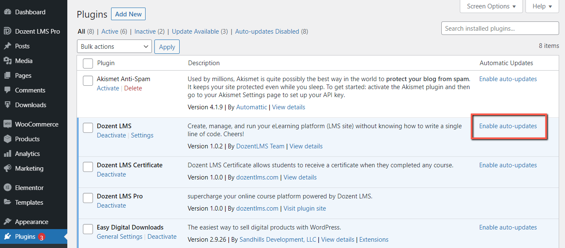Click the Posts pushpin icon
Image resolution: width=565 pixels, height=248 pixels.
point(8,46)
